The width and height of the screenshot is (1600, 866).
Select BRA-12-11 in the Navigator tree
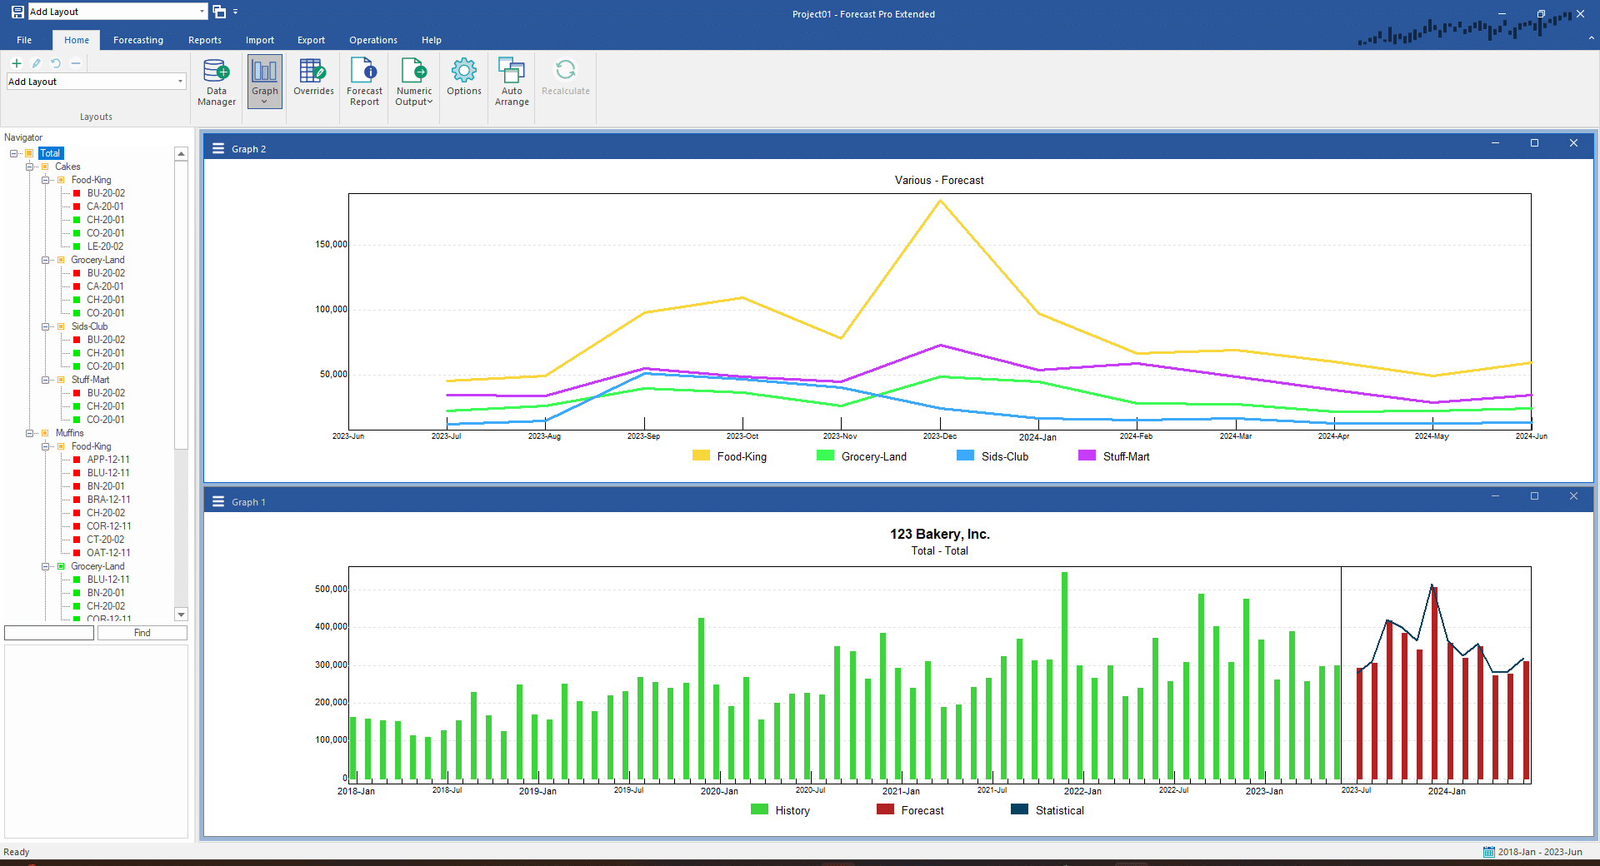pos(108,500)
